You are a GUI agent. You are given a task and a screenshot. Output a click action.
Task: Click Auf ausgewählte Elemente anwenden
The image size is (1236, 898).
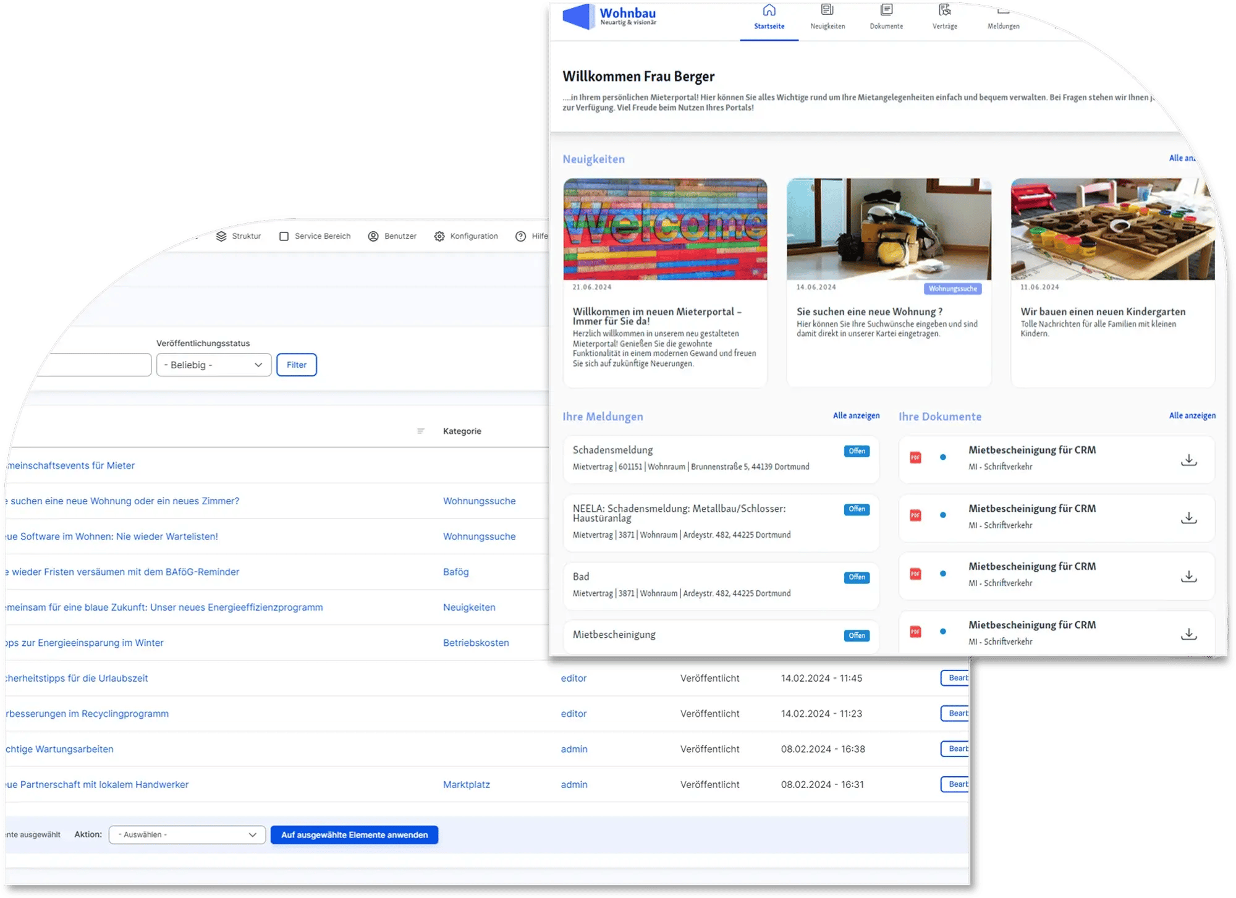pyautogui.click(x=354, y=834)
